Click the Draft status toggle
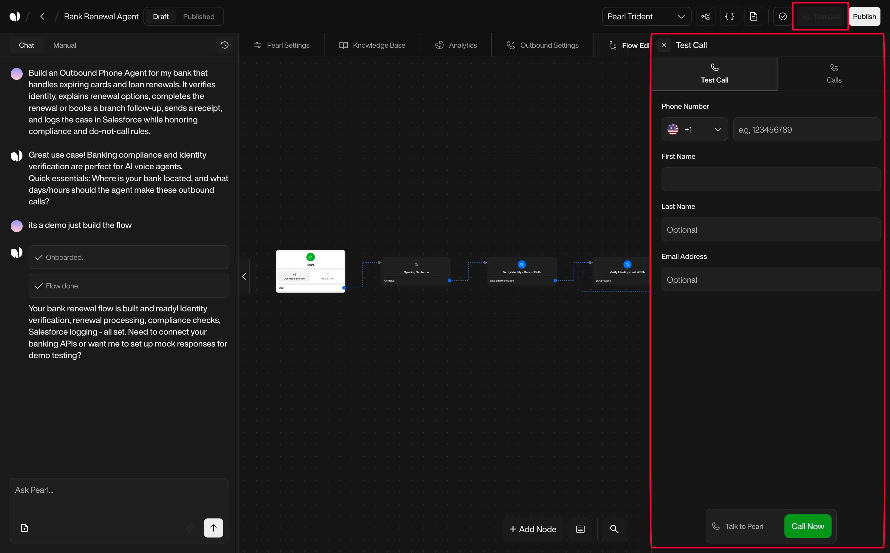The width and height of the screenshot is (890, 553). coord(160,16)
